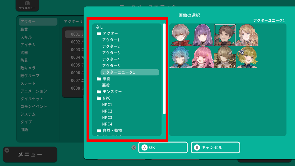Image resolution: width=295 pixels, height=166 pixels.
Task: Select the blonde wavy-haired woman portrait
Action: point(247,35)
